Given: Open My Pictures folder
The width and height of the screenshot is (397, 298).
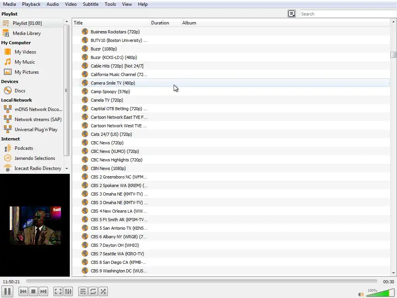Looking at the screenshot, I should pos(31,72).
